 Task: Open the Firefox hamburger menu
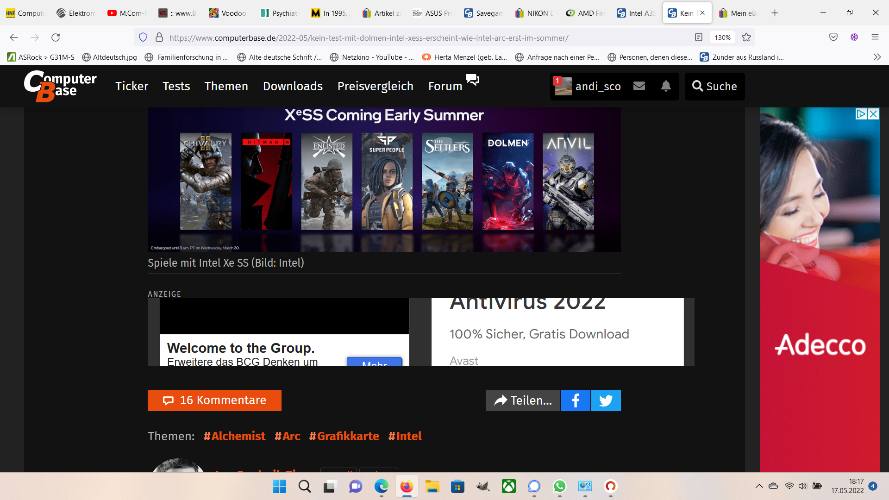[x=875, y=37]
